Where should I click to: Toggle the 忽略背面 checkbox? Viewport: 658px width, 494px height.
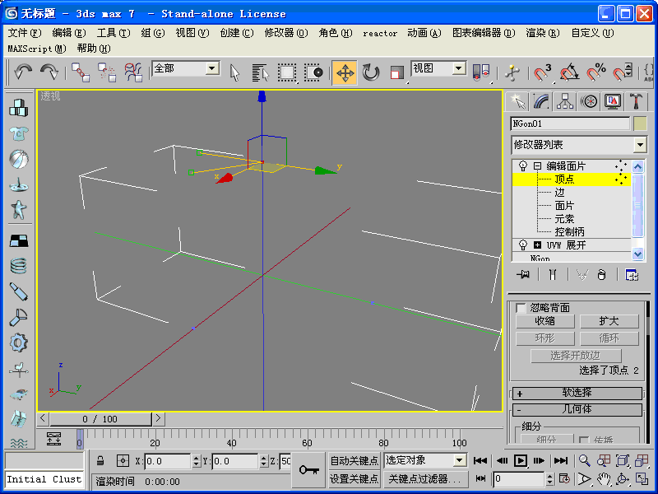click(521, 308)
